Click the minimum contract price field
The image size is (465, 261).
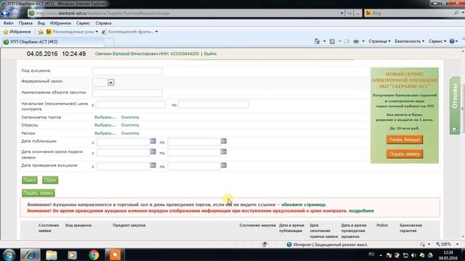click(x=131, y=104)
